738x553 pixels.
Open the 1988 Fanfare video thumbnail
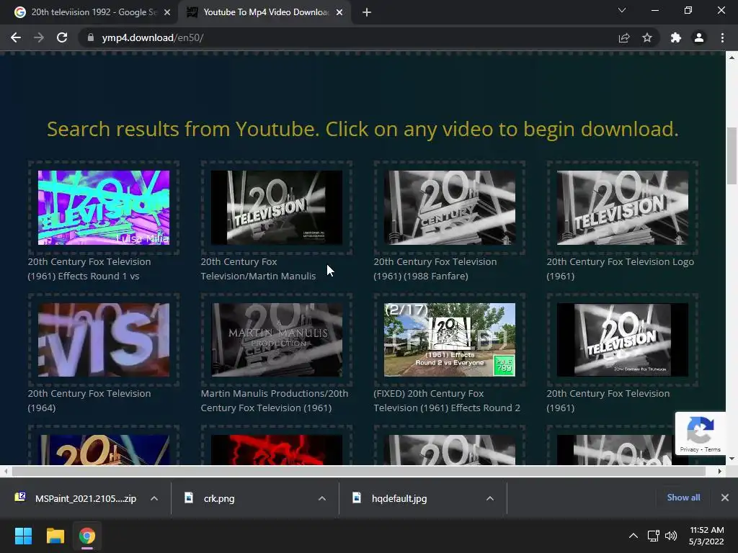(450, 207)
